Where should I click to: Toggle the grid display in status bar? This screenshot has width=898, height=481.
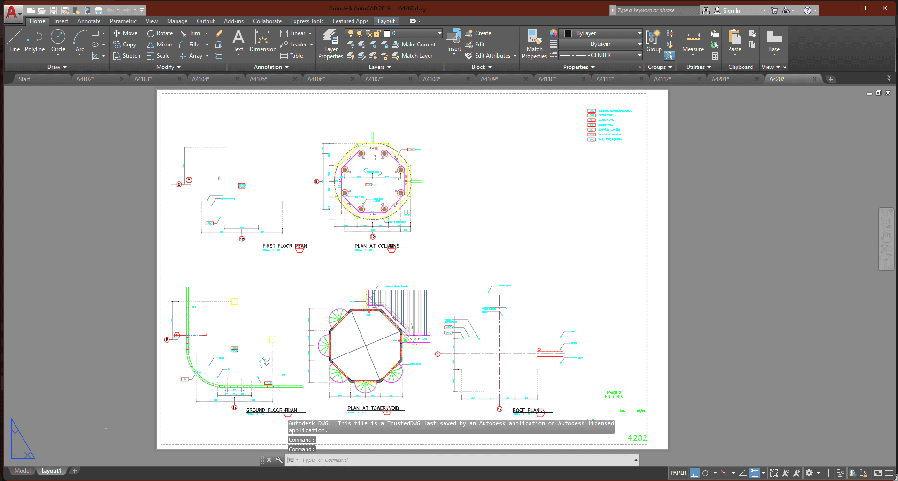(x=694, y=473)
